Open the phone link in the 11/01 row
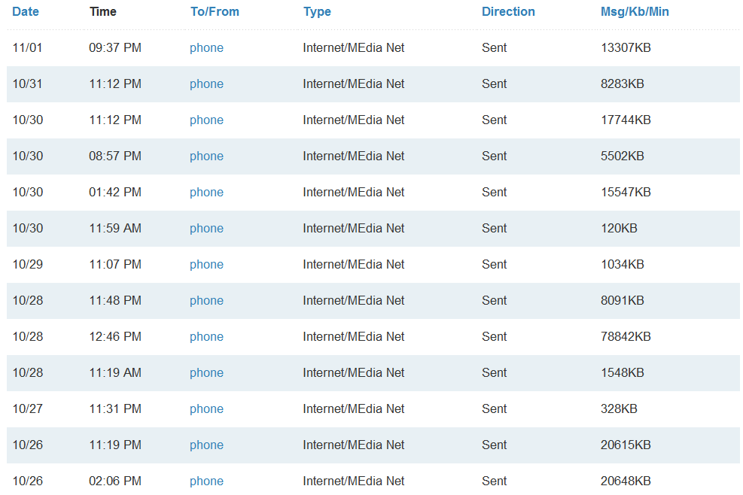Image resolution: width=743 pixels, height=495 pixels. 206,48
